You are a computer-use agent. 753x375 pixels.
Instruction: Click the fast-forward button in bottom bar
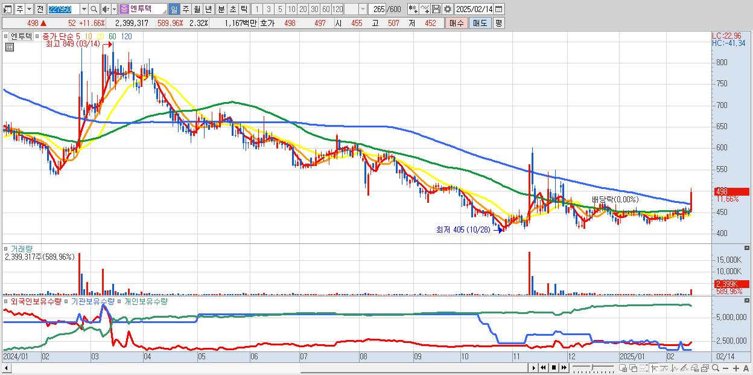point(564,368)
